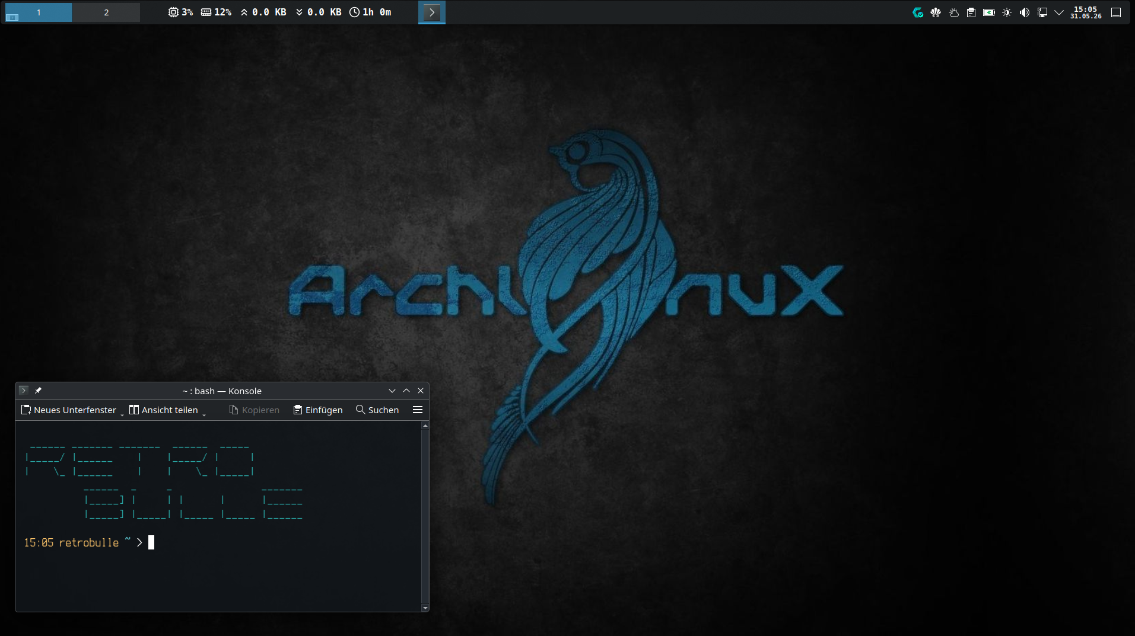Image resolution: width=1135 pixels, height=636 pixels.
Task: Open the clipboard tray icon
Action: coord(971,12)
